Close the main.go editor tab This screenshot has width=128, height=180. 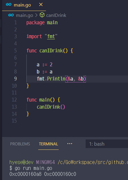[41, 5]
